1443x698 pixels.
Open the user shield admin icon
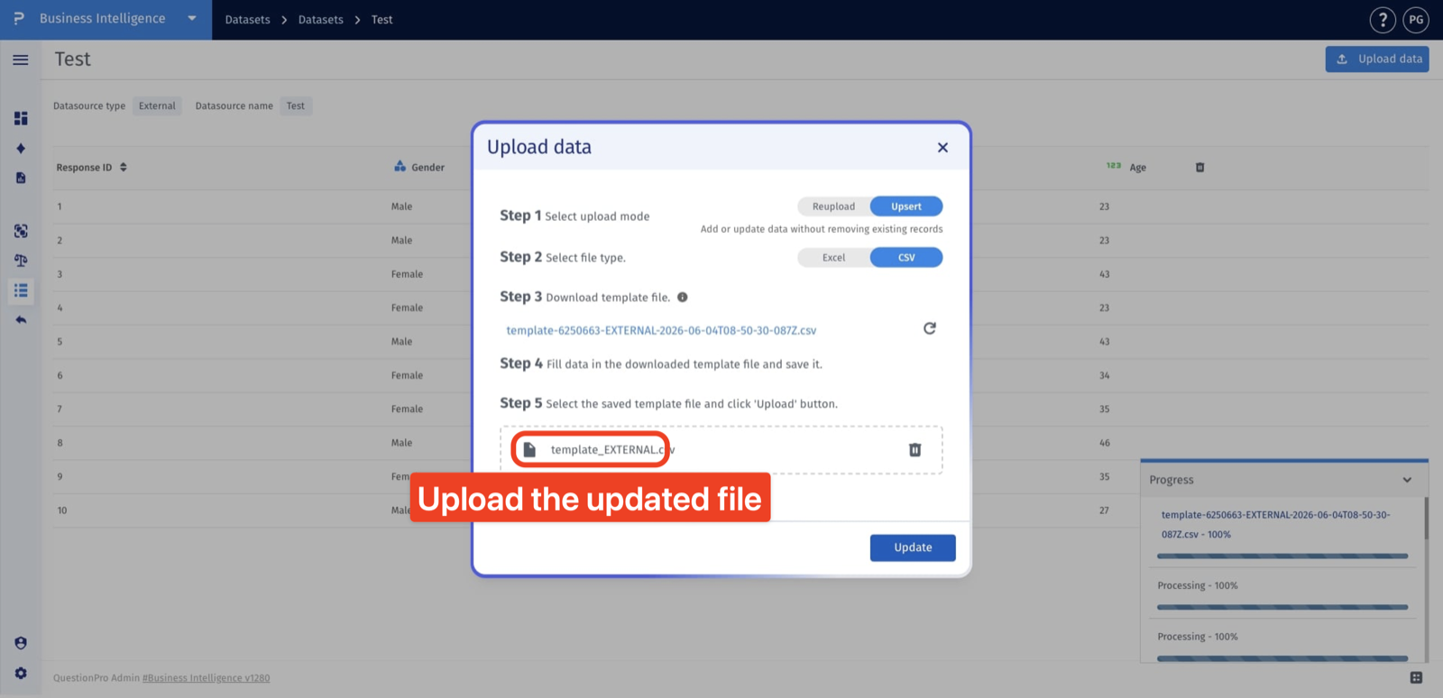point(21,643)
